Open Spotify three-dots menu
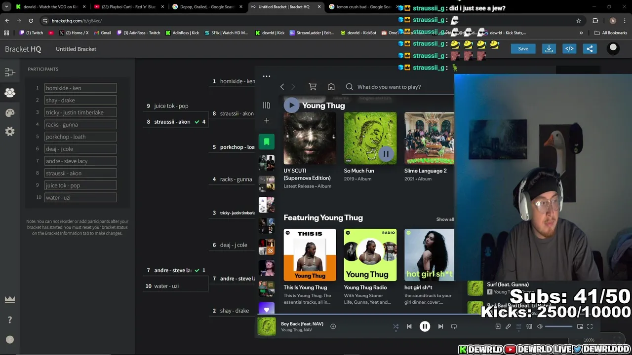The image size is (632, 355). 267,76
